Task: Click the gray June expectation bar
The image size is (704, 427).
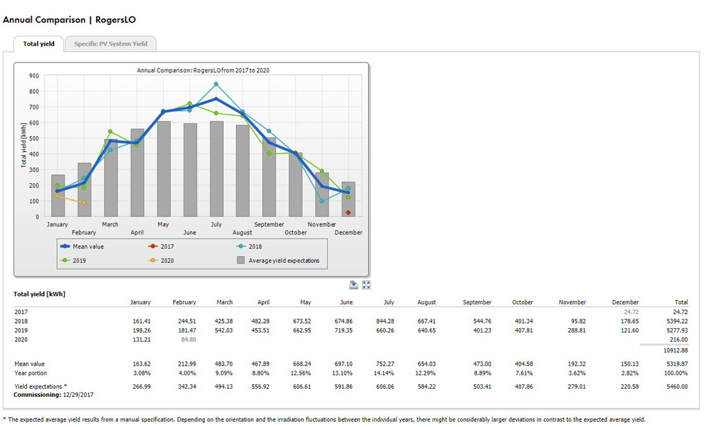Action: pos(190,170)
